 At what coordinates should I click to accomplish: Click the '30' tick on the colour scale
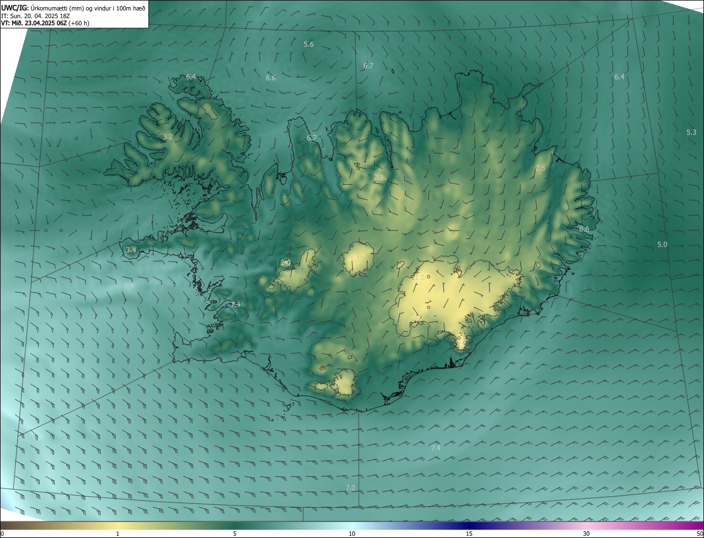(586, 534)
